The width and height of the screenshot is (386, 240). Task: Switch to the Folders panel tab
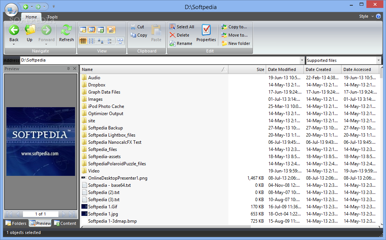[x=16, y=223]
